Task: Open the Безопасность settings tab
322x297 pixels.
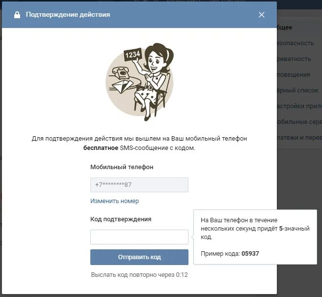Action: tap(295, 43)
